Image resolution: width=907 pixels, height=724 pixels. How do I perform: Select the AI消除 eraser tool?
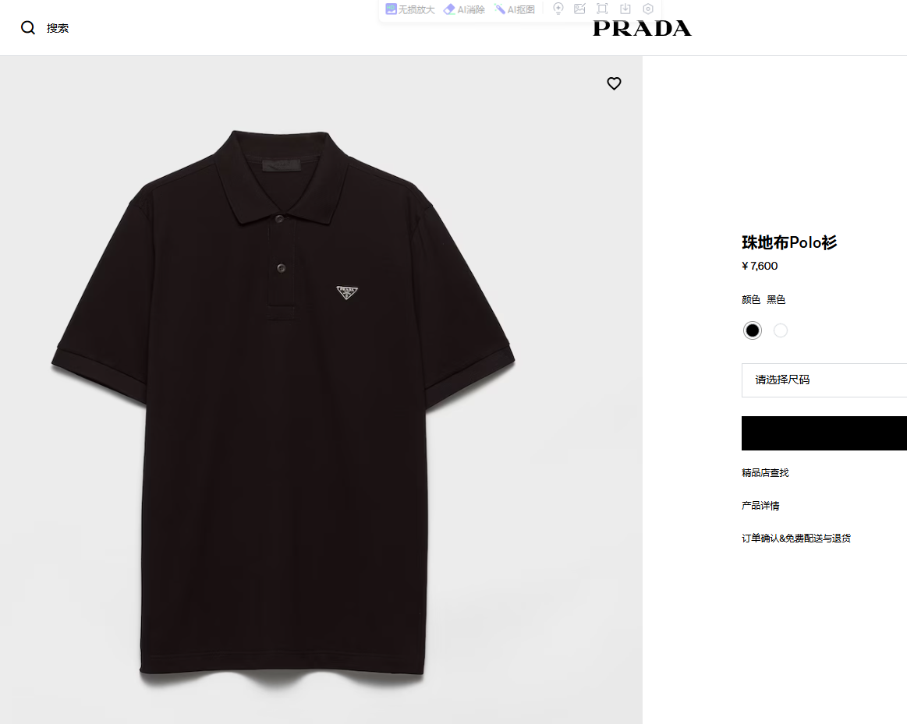(x=464, y=9)
